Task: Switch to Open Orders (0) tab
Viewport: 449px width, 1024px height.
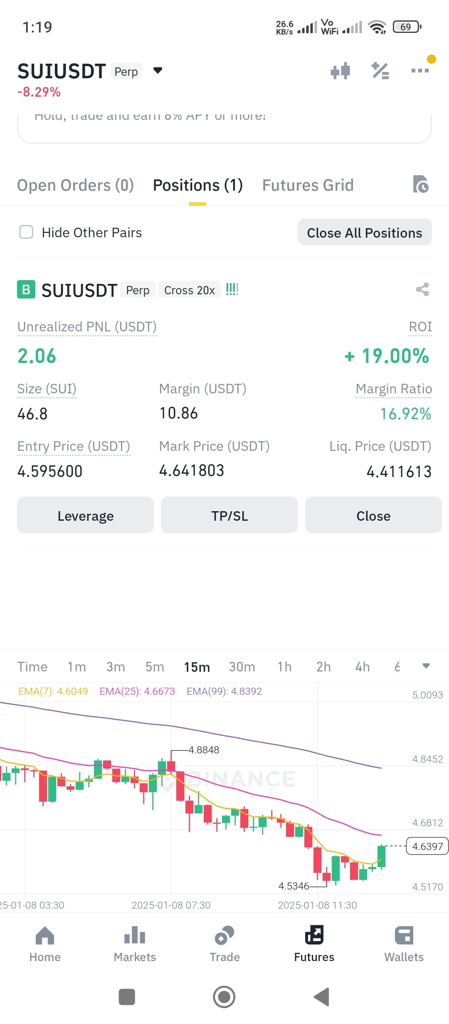Action: pos(75,185)
